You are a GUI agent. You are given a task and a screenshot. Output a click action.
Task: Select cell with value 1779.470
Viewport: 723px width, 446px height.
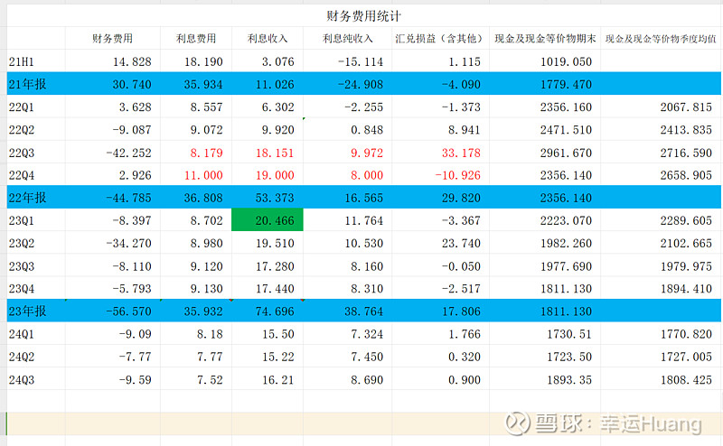(x=567, y=84)
